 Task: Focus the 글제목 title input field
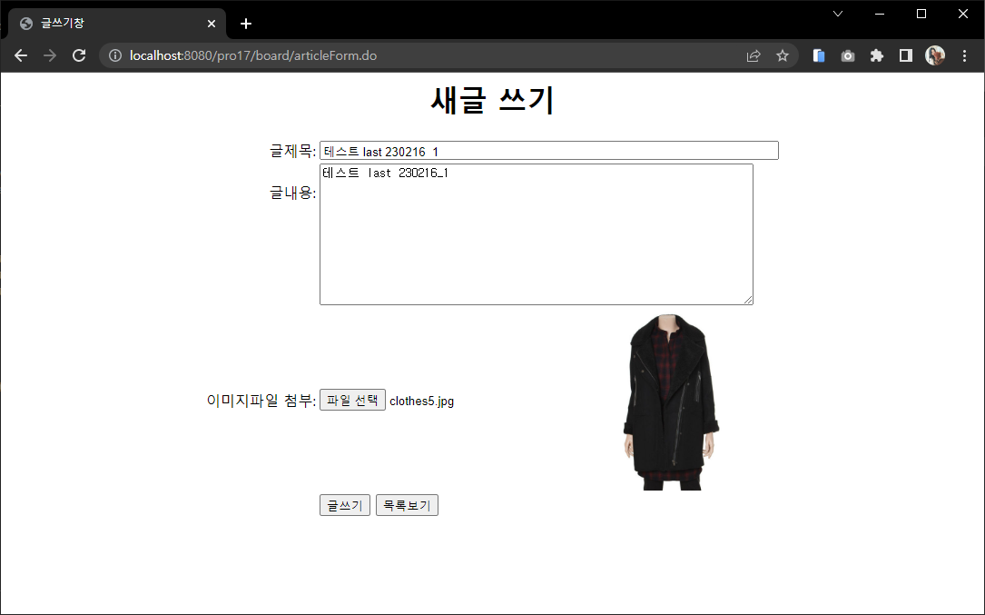click(x=549, y=150)
